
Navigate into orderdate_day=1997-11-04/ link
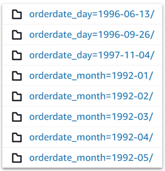pos(92,55)
